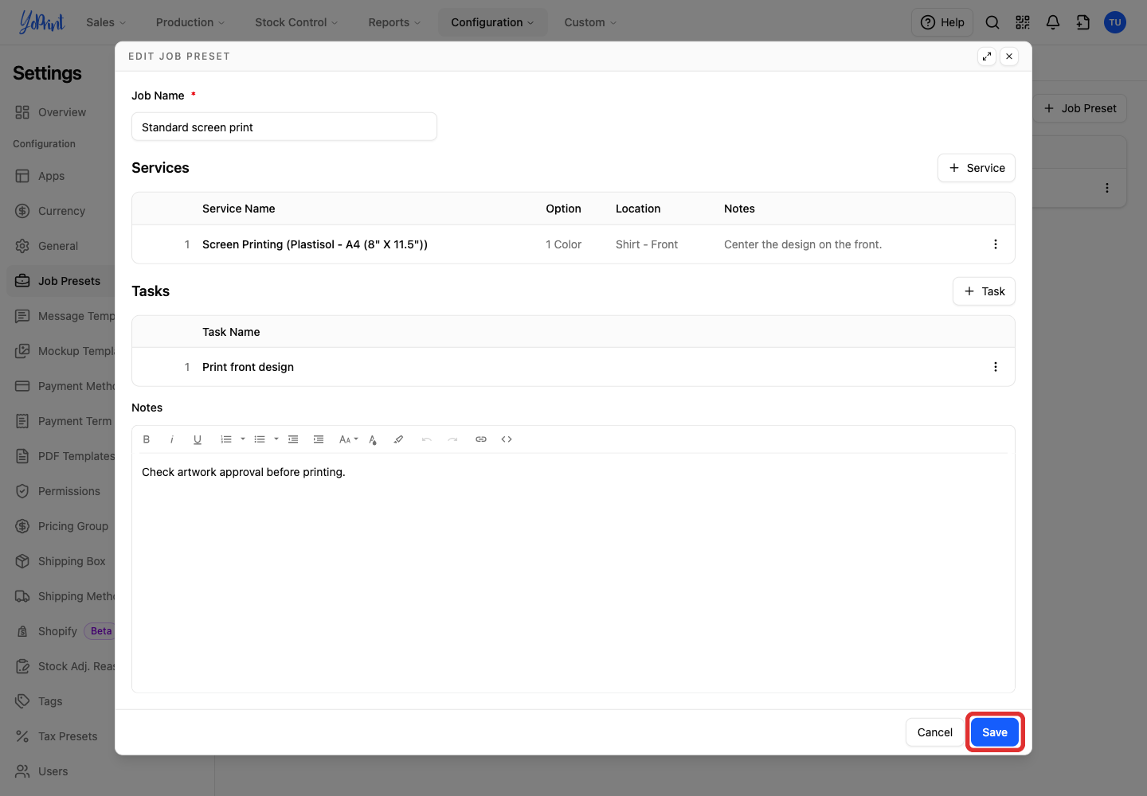
Task: Insert unordered bullet list in notes
Action: click(x=260, y=439)
